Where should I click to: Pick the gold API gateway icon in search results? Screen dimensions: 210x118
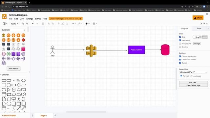(x=4, y=35)
